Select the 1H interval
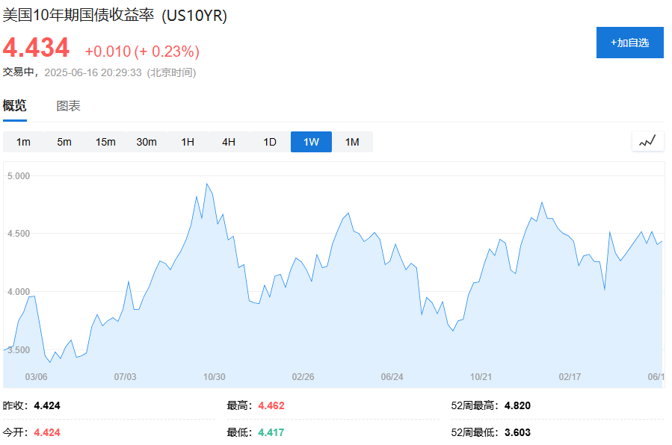This screenshot has width=672, height=445. pyautogui.click(x=188, y=142)
